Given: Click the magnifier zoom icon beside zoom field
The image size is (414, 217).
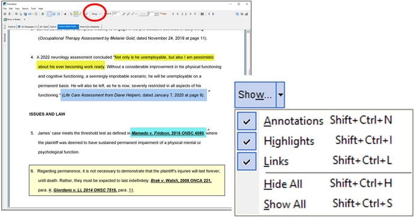Looking at the screenshot, I should tap(123, 14).
